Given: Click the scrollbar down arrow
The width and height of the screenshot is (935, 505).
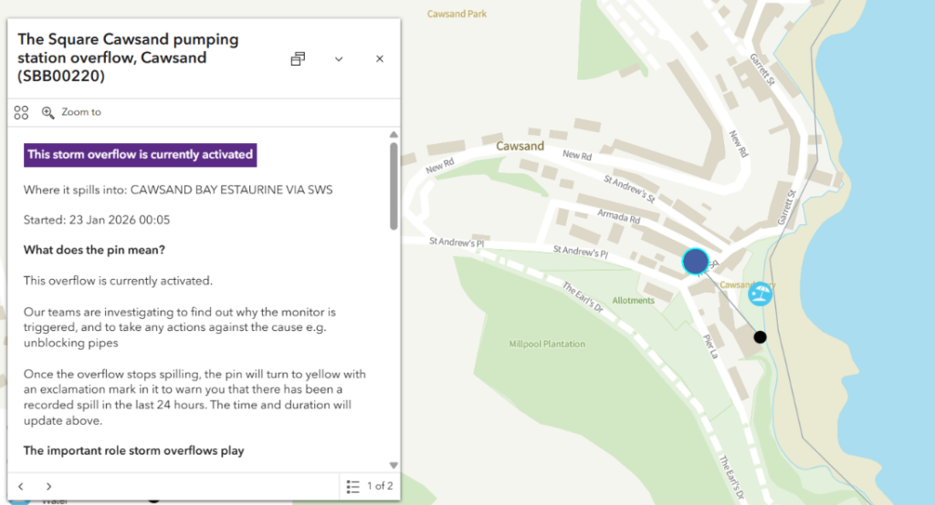Looking at the screenshot, I should point(394,465).
